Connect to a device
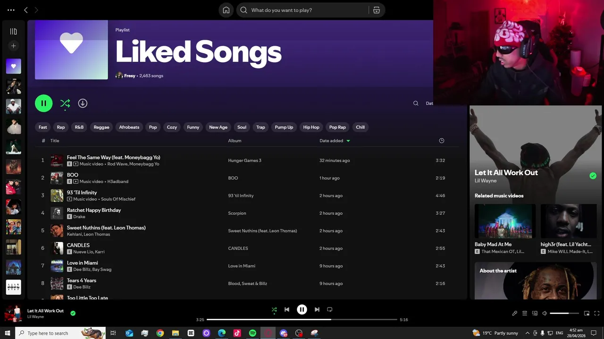The width and height of the screenshot is (604, 339). tap(535, 313)
